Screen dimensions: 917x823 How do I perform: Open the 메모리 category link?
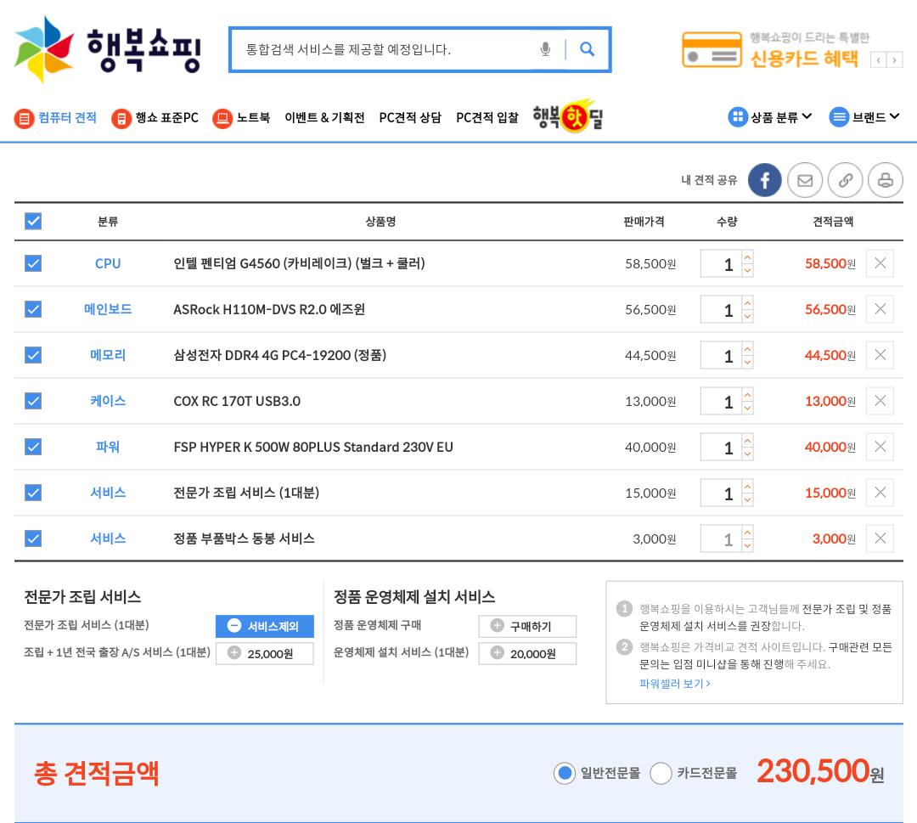click(108, 355)
